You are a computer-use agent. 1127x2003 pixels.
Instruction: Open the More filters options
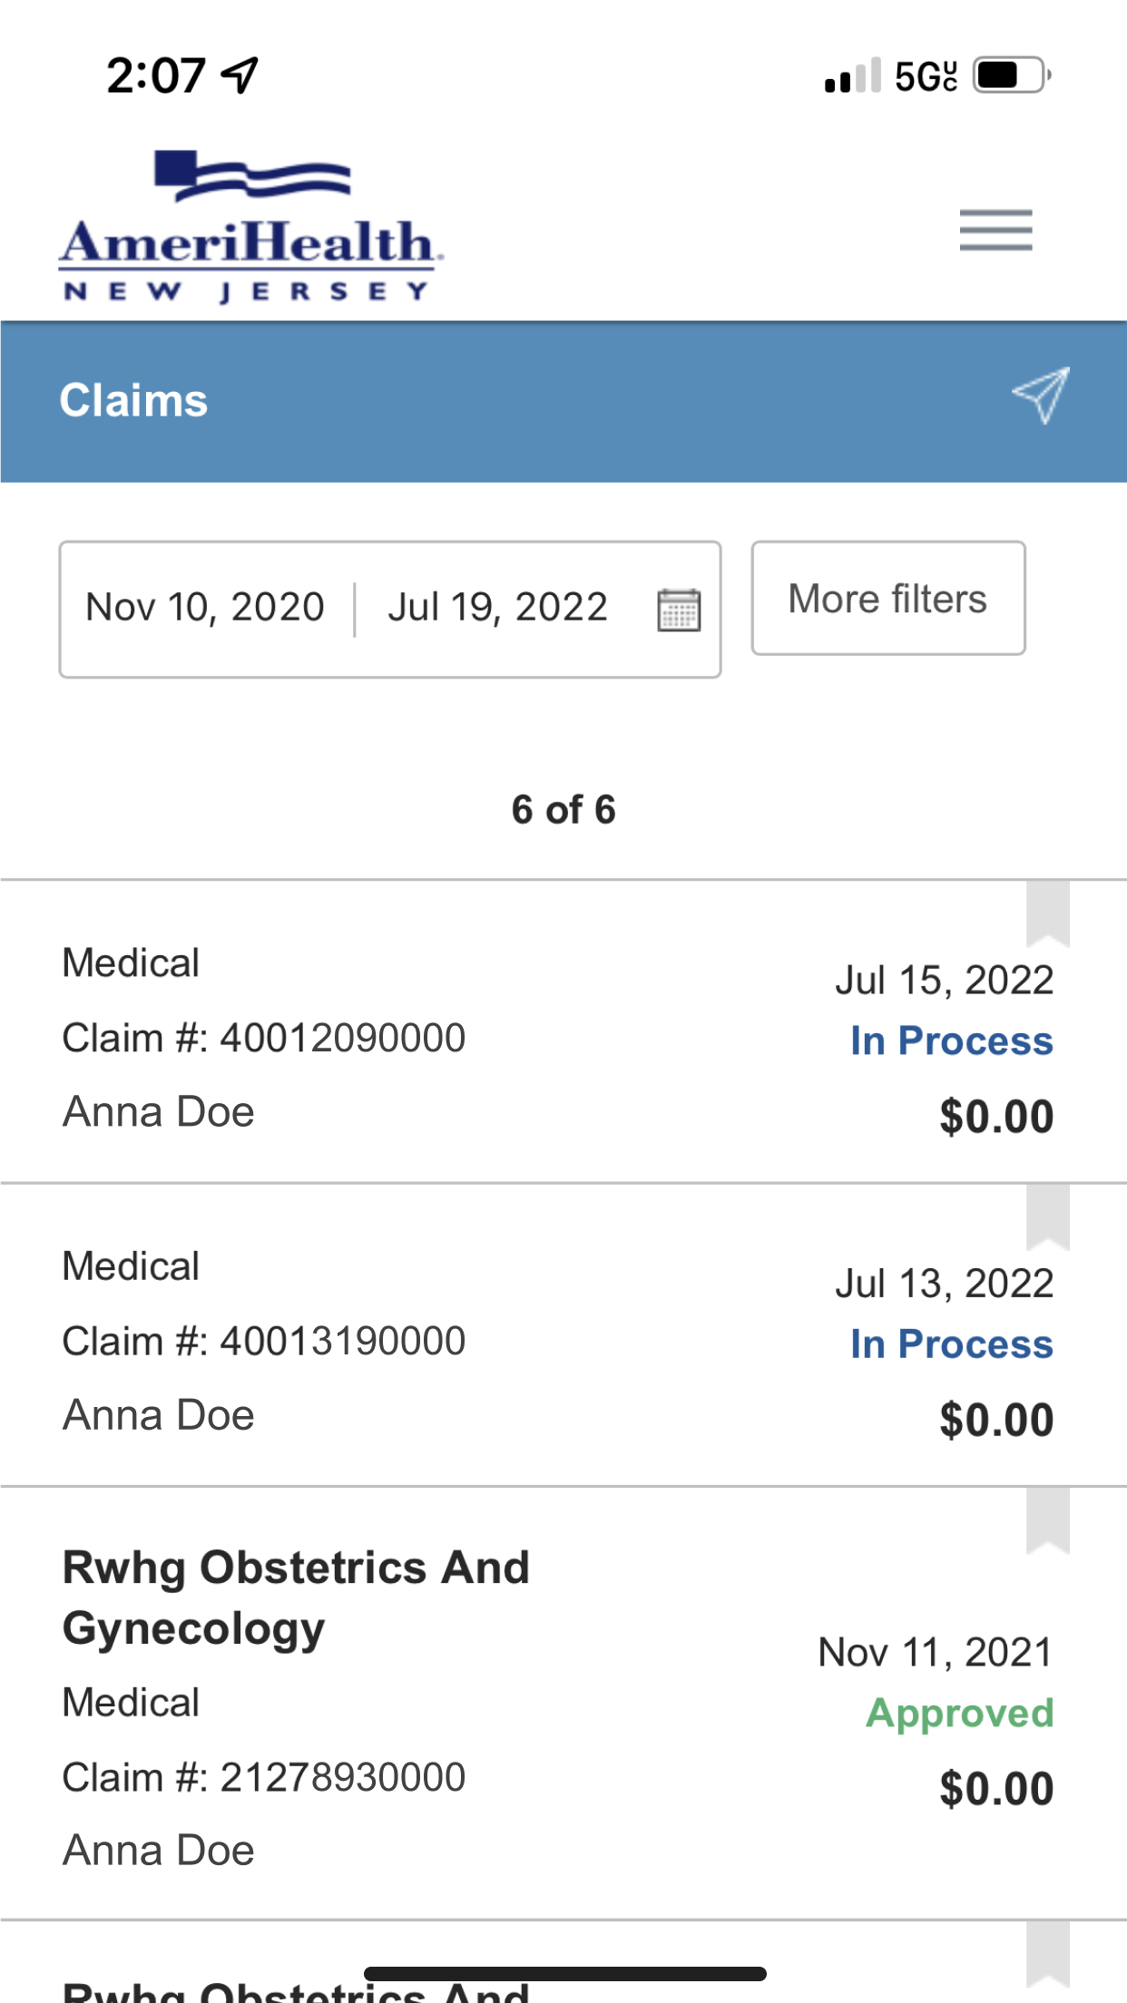pos(887,599)
